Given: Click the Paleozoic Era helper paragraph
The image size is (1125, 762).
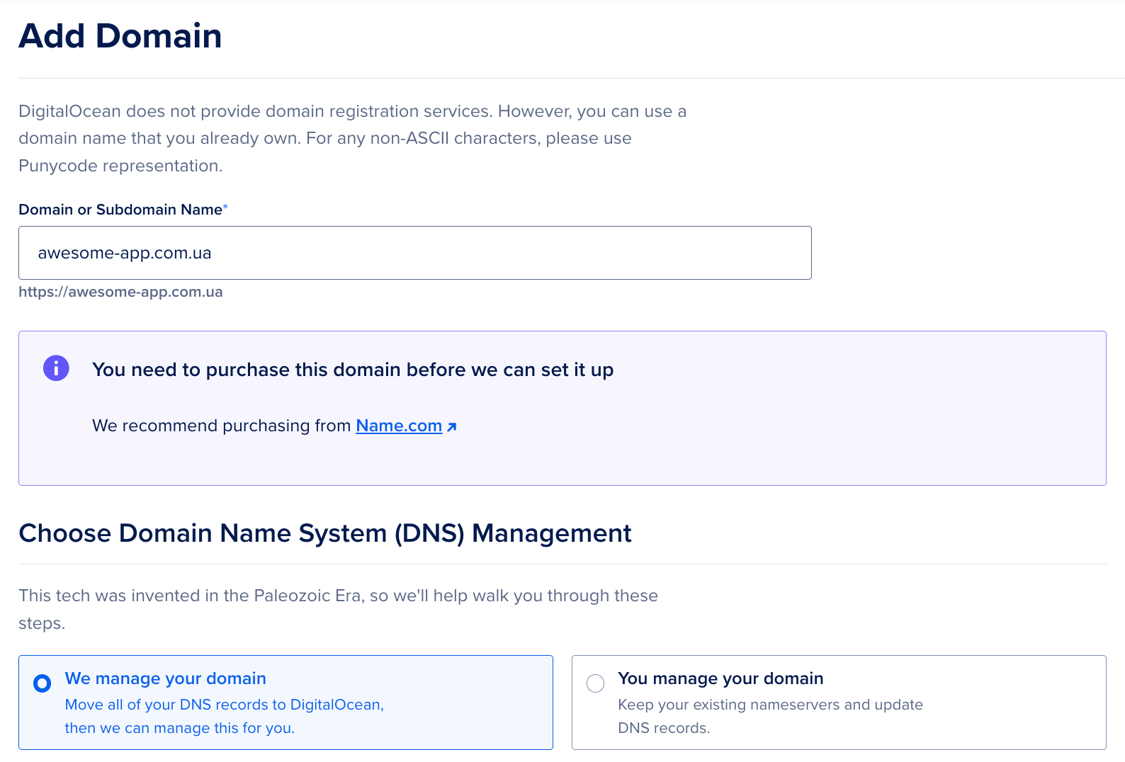Looking at the screenshot, I should click(338, 609).
